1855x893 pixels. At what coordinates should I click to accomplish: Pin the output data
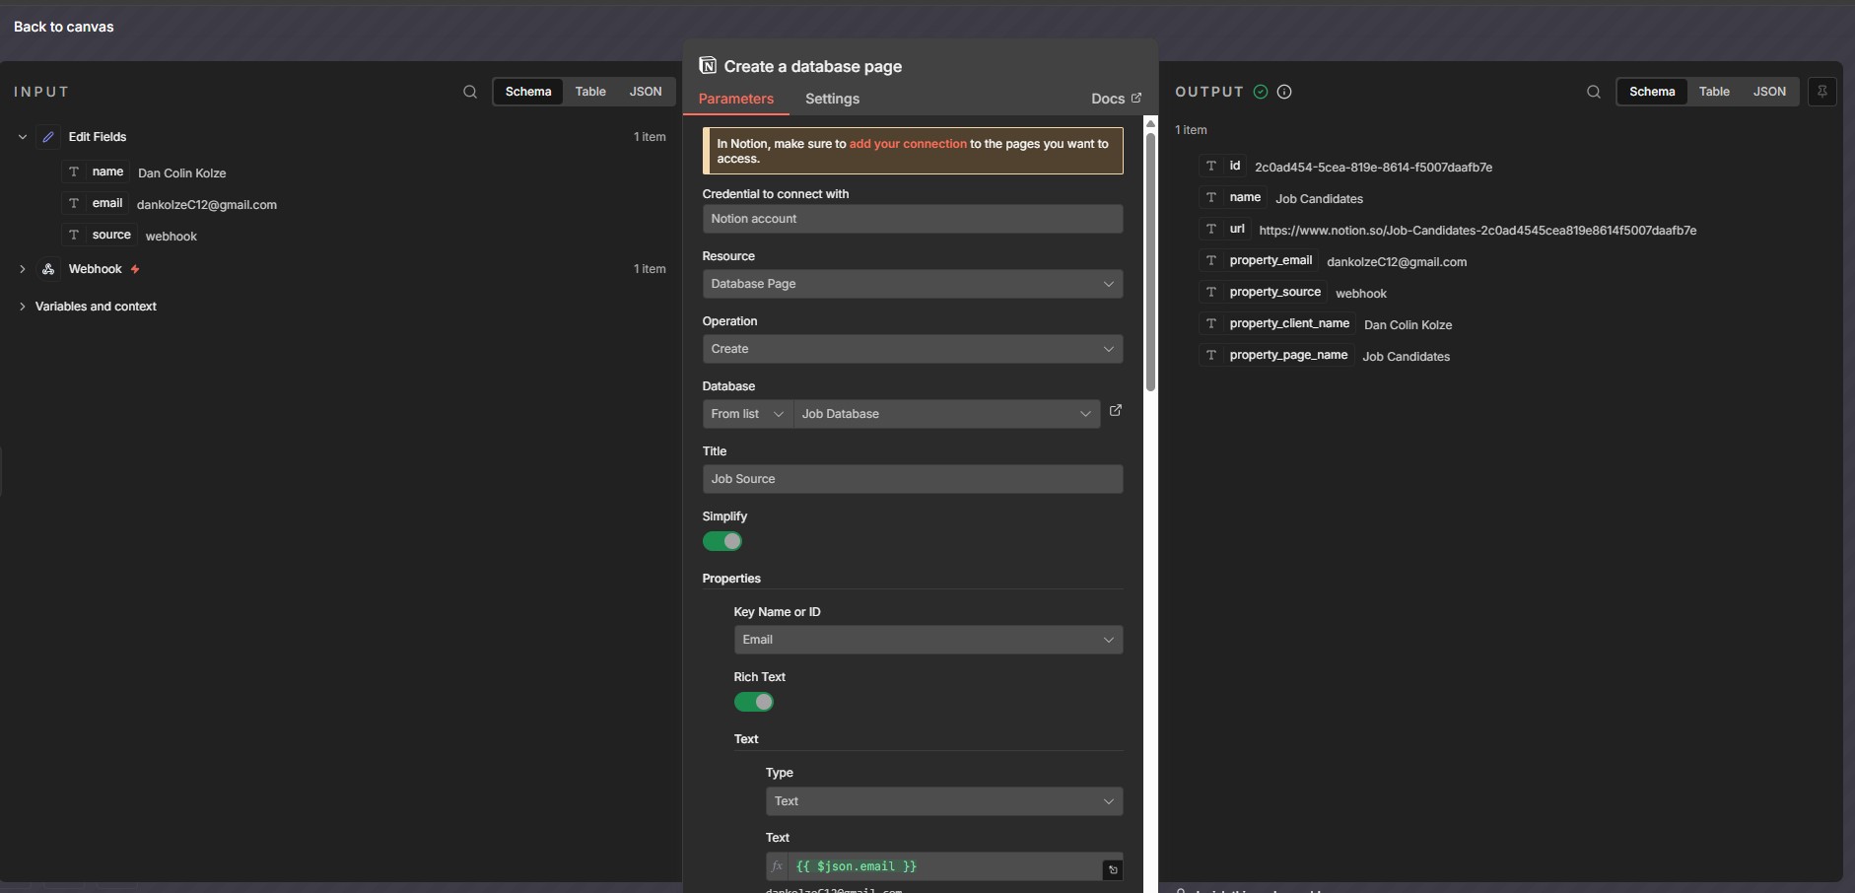click(1822, 92)
